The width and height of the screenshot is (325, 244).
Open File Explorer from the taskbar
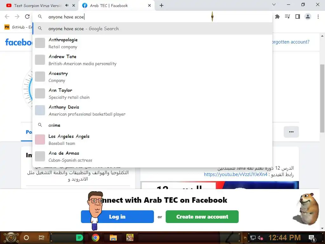point(113,238)
